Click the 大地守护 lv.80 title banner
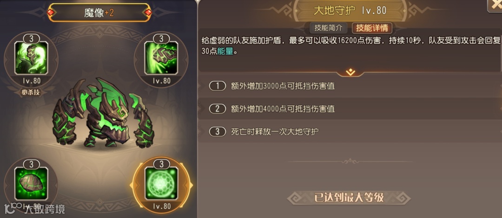Image resolution: width=502 pixels, height=218 pixels. [350, 11]
